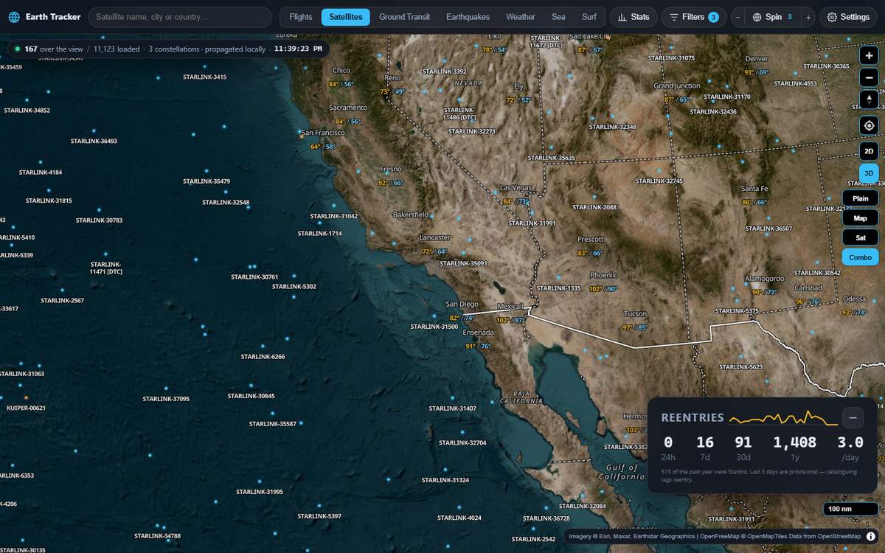Select satellite STARLINK-32704

462,443
